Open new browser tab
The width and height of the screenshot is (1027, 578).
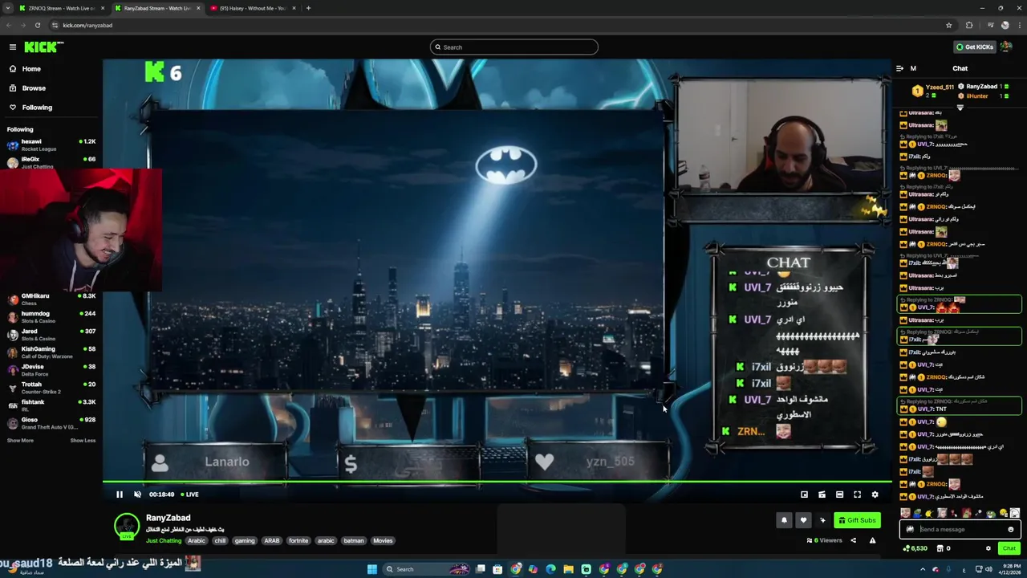point(308,8)
